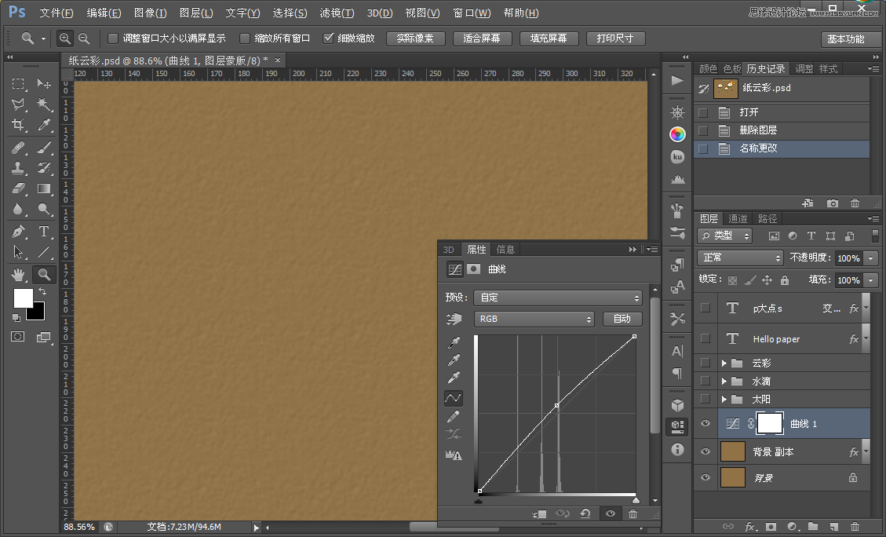This screenshot has width=886, height=537.
Task: Expand the 太阳 layer group
Action: (x=724, y=399)
